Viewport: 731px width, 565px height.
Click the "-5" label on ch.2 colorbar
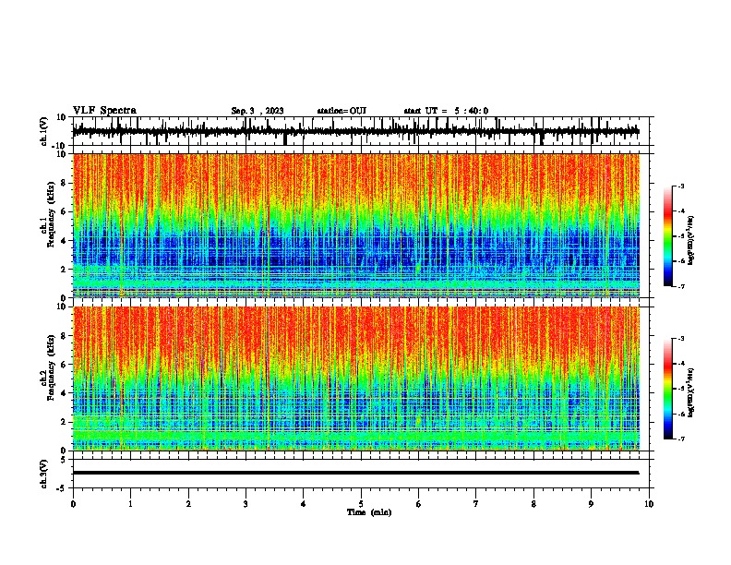(680, 389)
